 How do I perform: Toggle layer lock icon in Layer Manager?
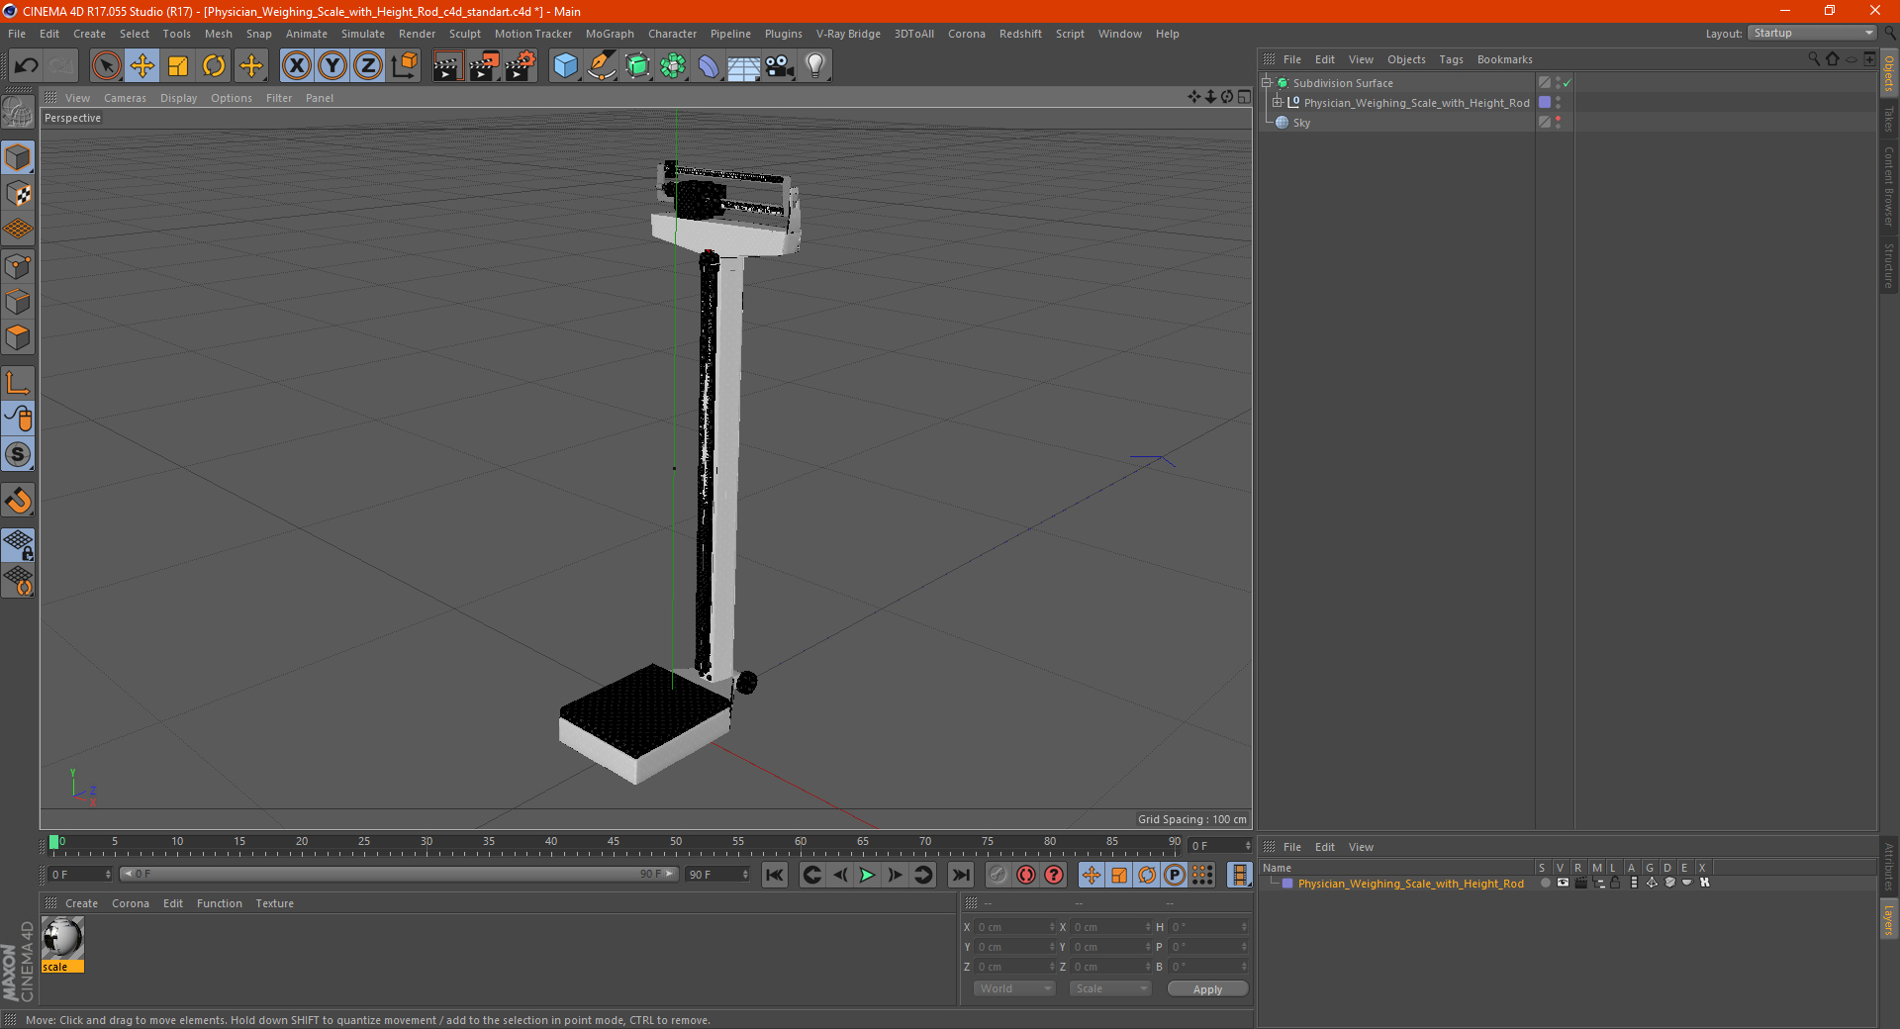(1615, 883)
